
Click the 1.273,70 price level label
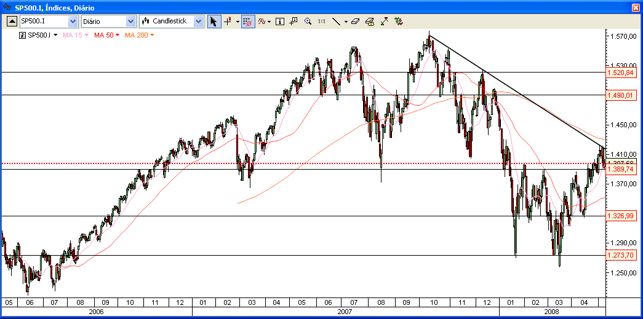[x=621, y=256]
